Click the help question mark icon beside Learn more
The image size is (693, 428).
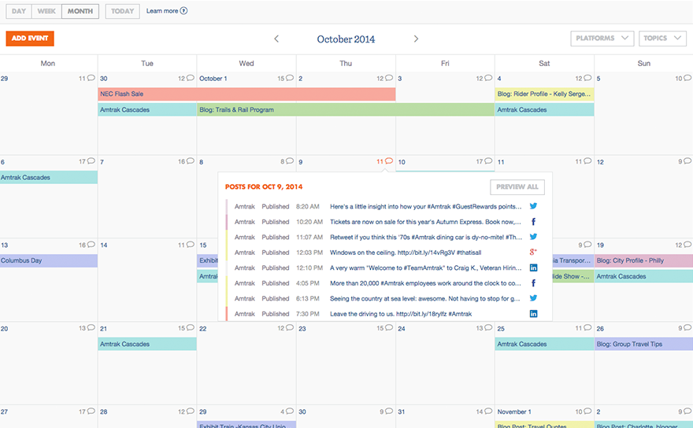183,10
